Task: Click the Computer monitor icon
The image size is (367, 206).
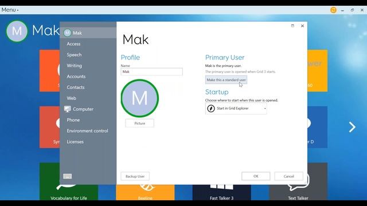Action: click(x=68, y=109)
